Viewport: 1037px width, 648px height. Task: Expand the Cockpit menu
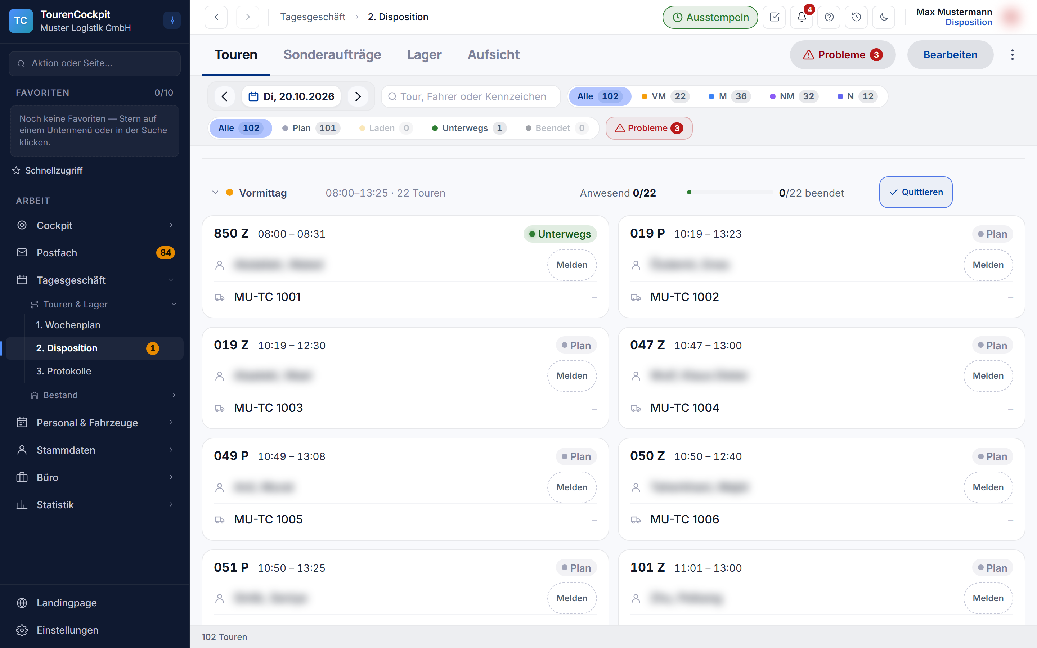tap(95, 225)
